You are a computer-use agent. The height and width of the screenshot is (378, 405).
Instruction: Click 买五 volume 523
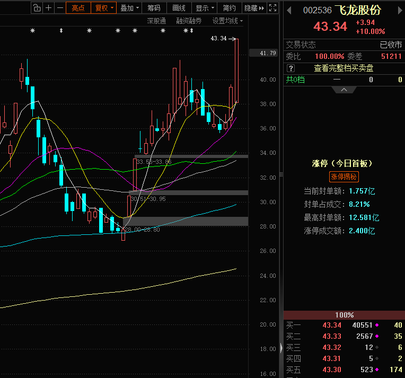point(367,370)
